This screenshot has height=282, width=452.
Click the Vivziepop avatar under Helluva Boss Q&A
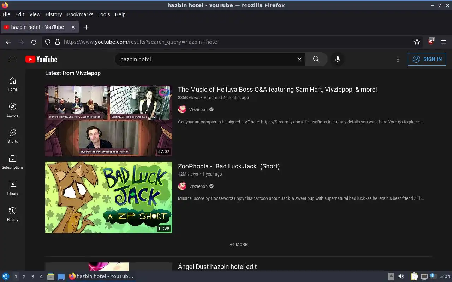(182, 109)
